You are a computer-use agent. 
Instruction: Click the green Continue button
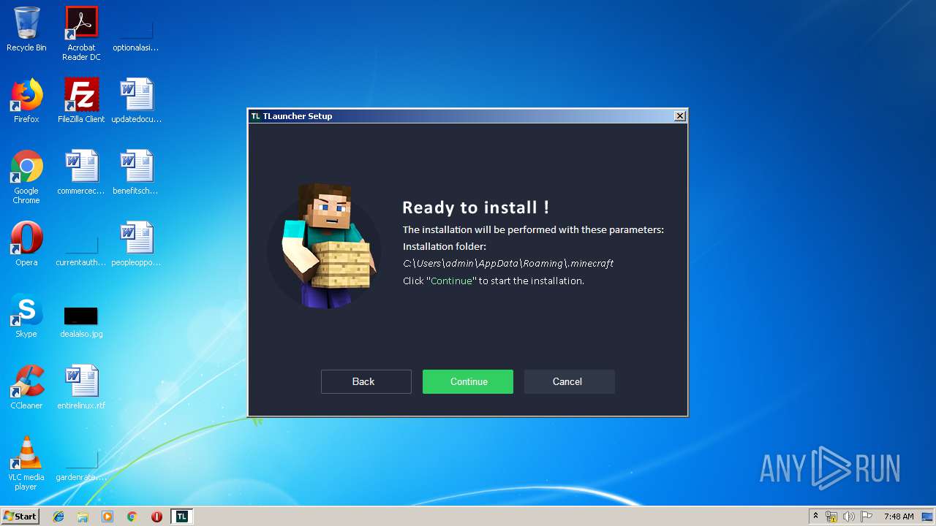[468, 381]
